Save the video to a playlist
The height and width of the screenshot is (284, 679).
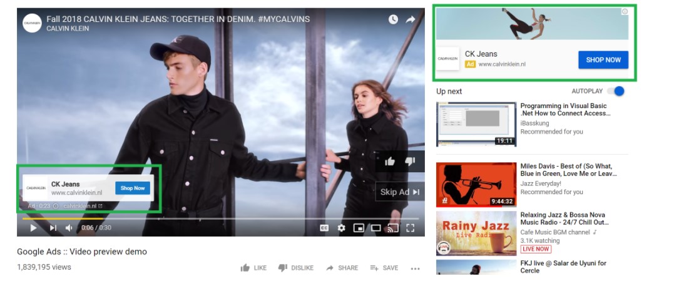(x=384, y=268)
